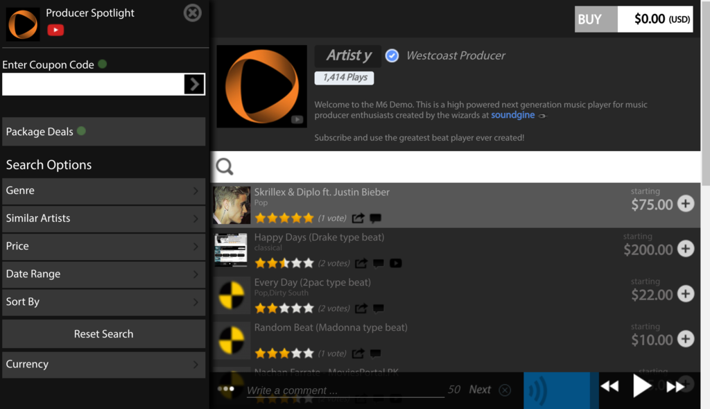This screenshot has height=409, width=710.
Task: Focus the coupon code input field
Action: click(x=94, y=85)
